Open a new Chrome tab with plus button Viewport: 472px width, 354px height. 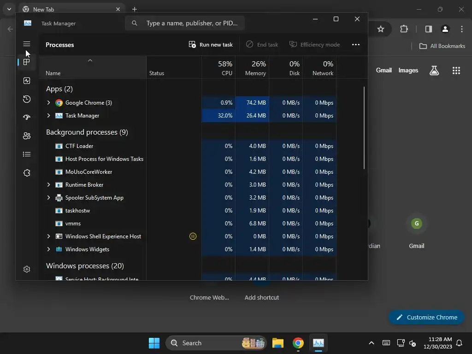click(x=135, y=9)
